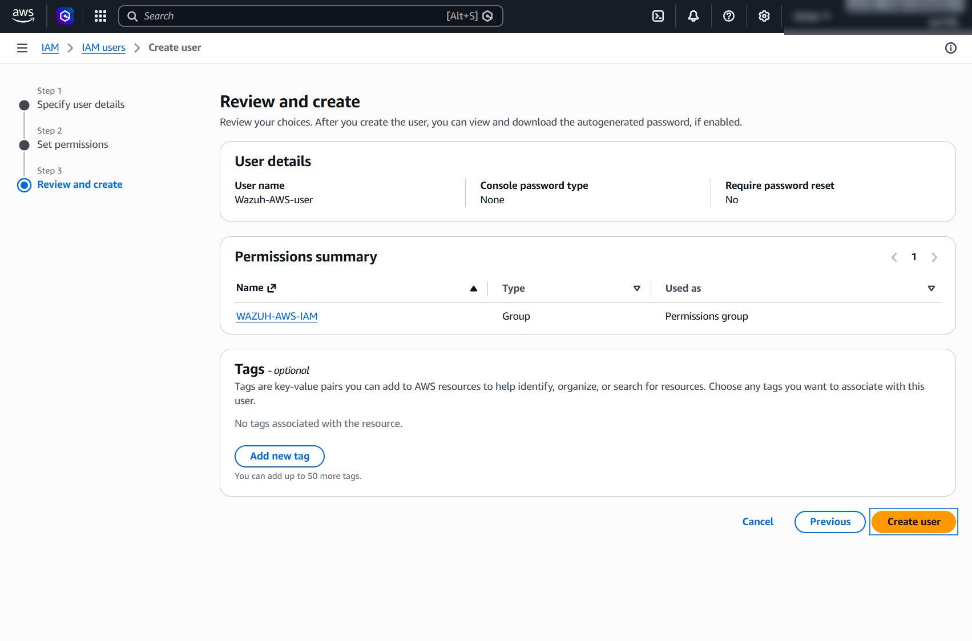Open the services grid menu icon

[x=100, y=16]
